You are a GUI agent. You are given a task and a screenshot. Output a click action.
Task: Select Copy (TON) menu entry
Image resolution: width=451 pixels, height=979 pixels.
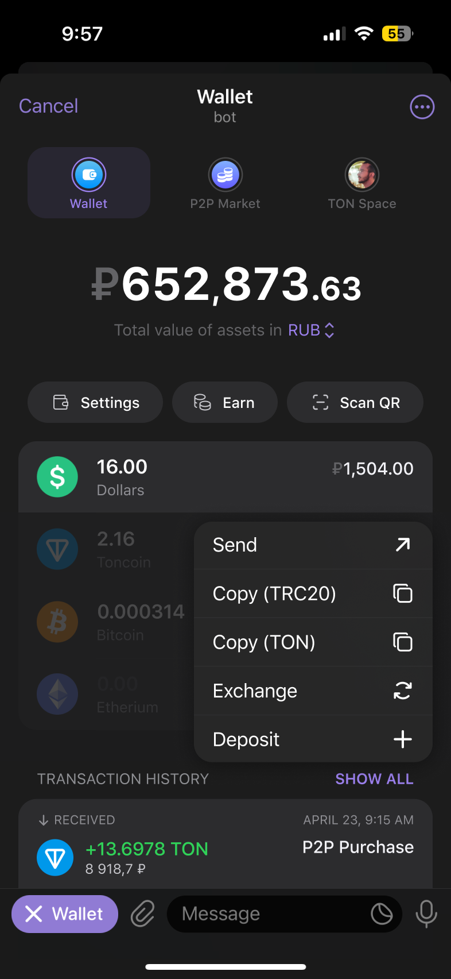(x=313, y=642)
